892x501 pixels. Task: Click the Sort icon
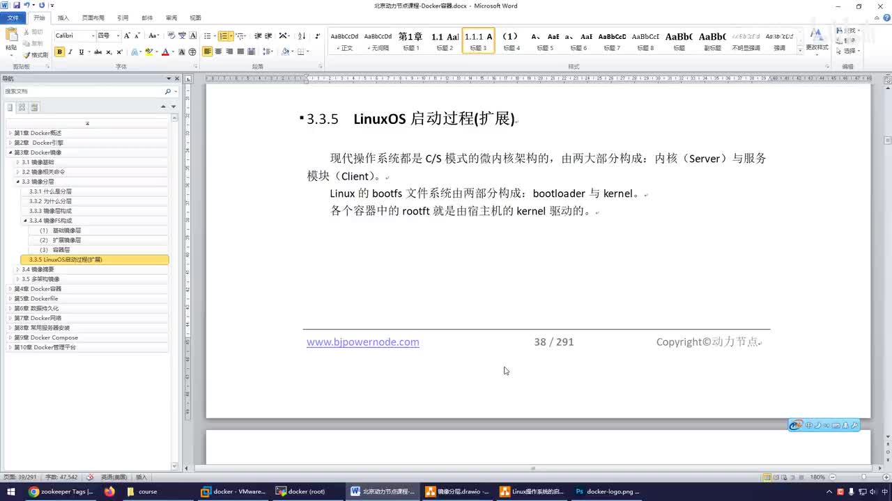[x=302, y=35]
